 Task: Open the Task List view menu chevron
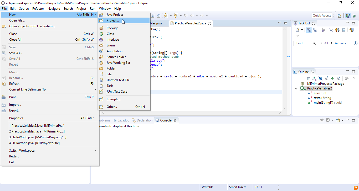pyautogui.click(x=298, y=35)
